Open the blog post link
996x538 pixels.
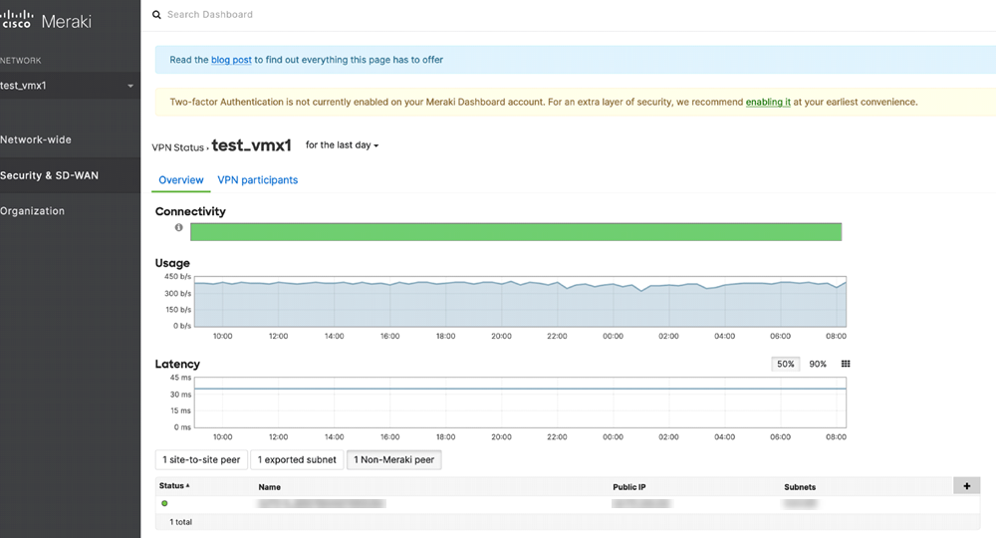point(231,60)
